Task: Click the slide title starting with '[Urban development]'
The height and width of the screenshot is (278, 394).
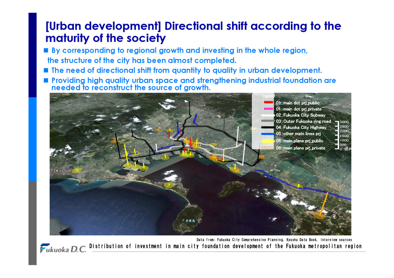Action: (x=193, y=32)
